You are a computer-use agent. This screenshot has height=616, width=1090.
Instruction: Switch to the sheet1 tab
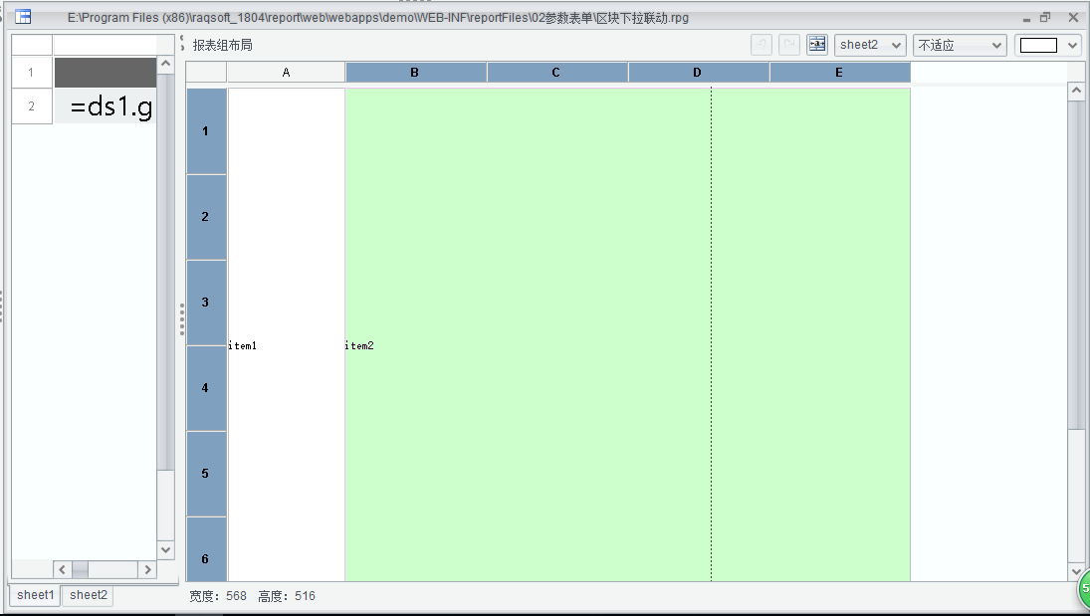(35, 595)
